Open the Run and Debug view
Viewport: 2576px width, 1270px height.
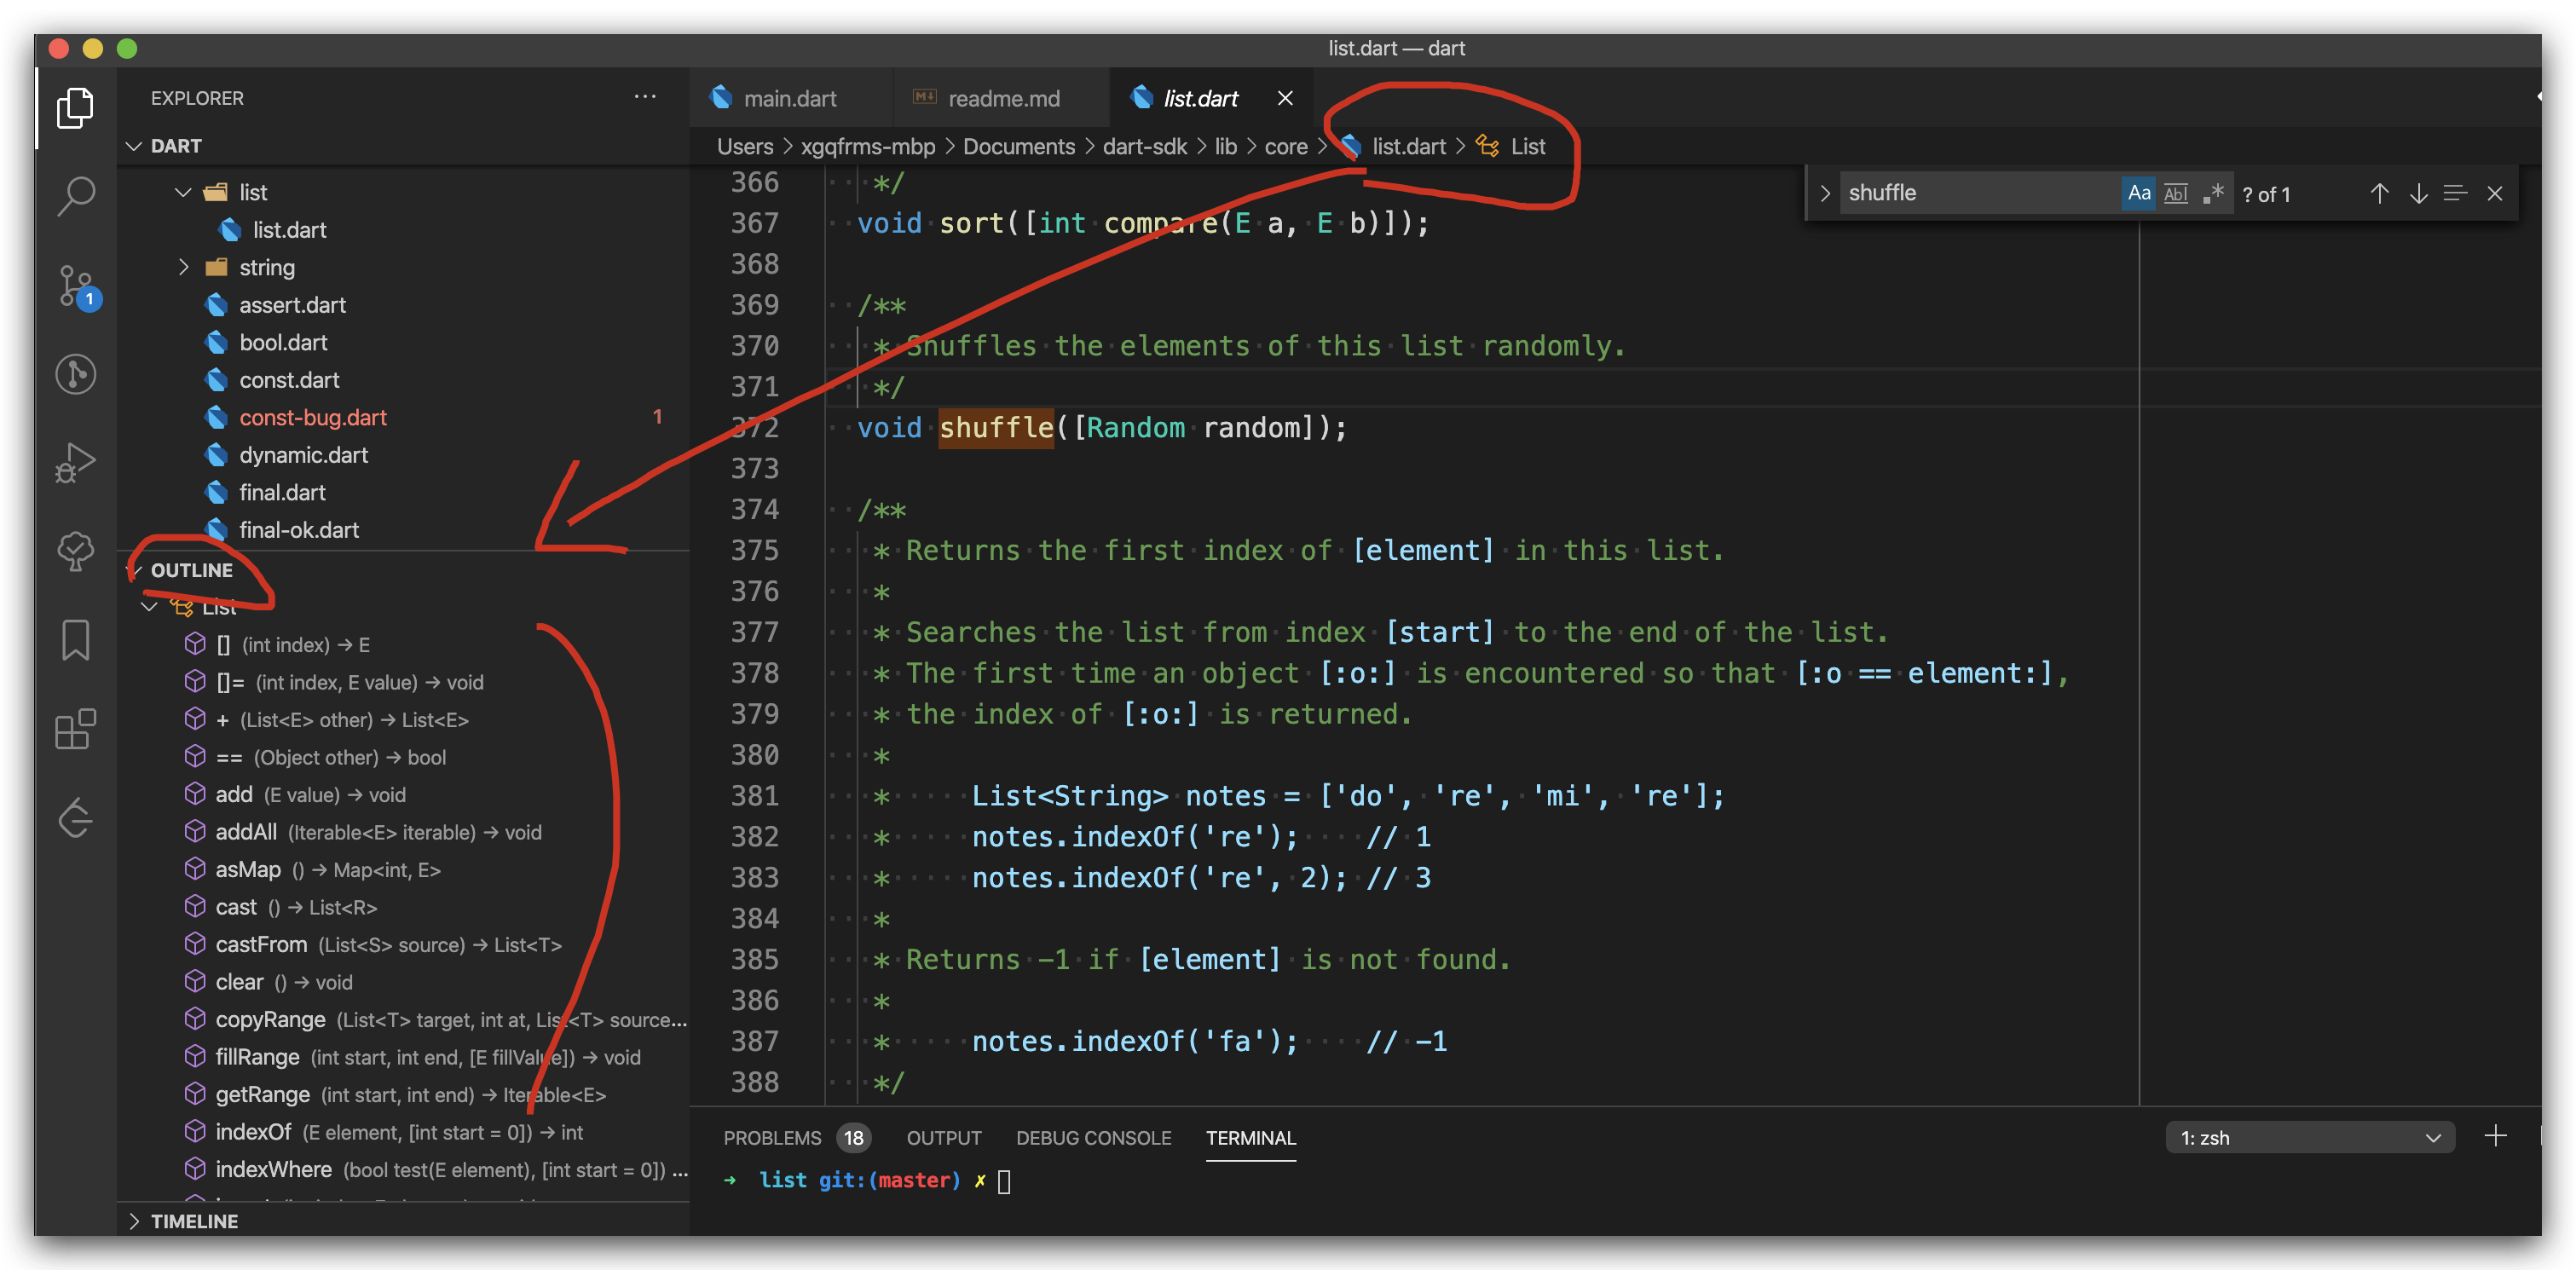coord(76,463)
